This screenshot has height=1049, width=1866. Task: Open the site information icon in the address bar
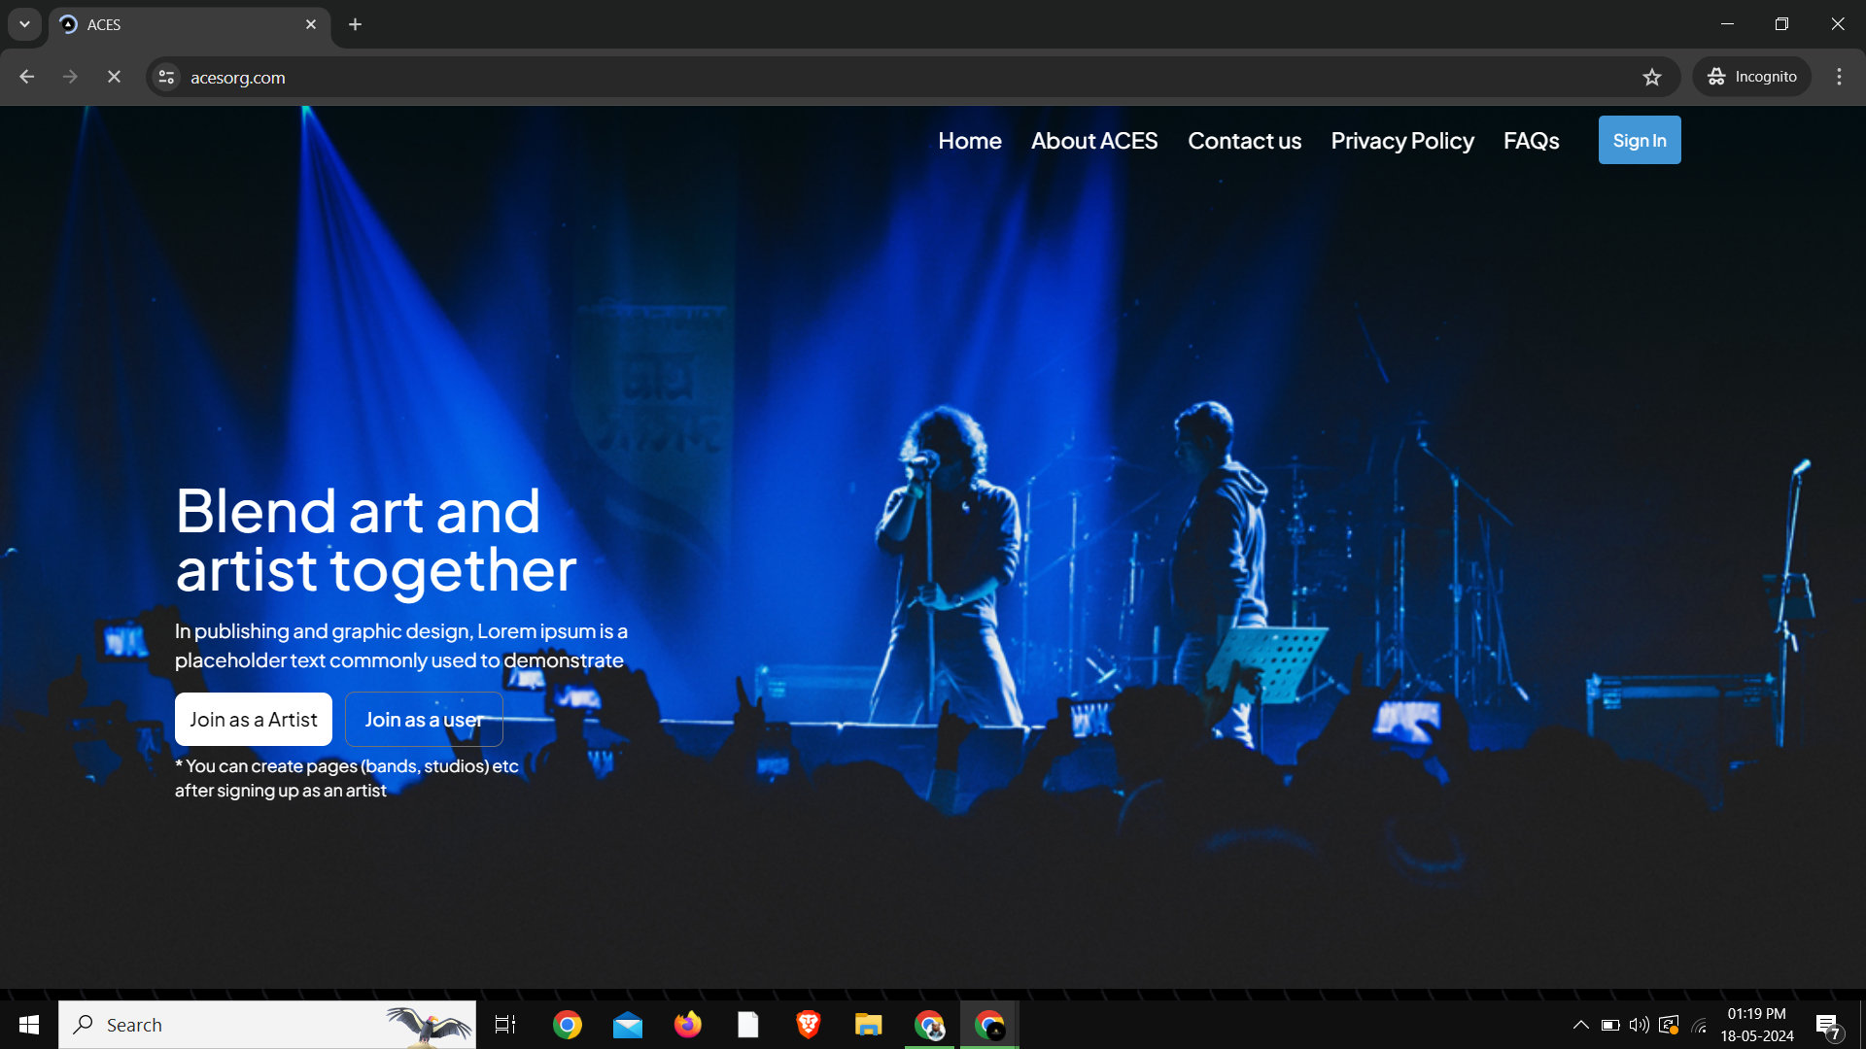tap(166, 77)
